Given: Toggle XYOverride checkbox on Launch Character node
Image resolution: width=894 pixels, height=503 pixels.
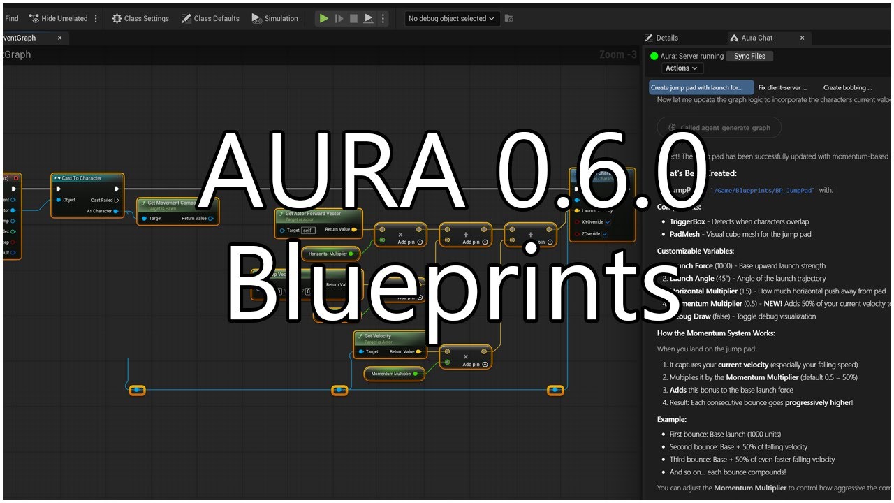Looking at the screenshot, I should (x=607, y=222).
